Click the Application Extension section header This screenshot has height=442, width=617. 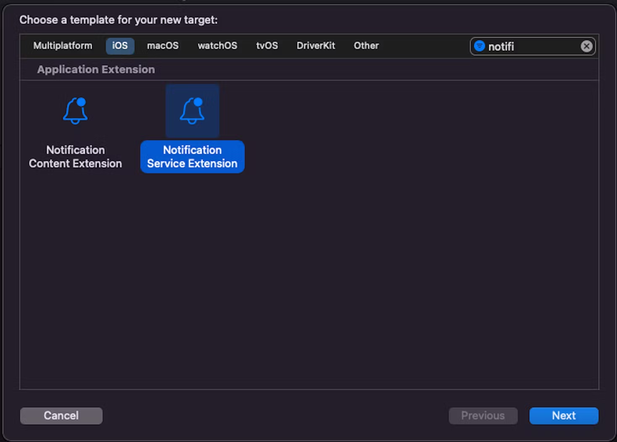(x=96, y=69)
